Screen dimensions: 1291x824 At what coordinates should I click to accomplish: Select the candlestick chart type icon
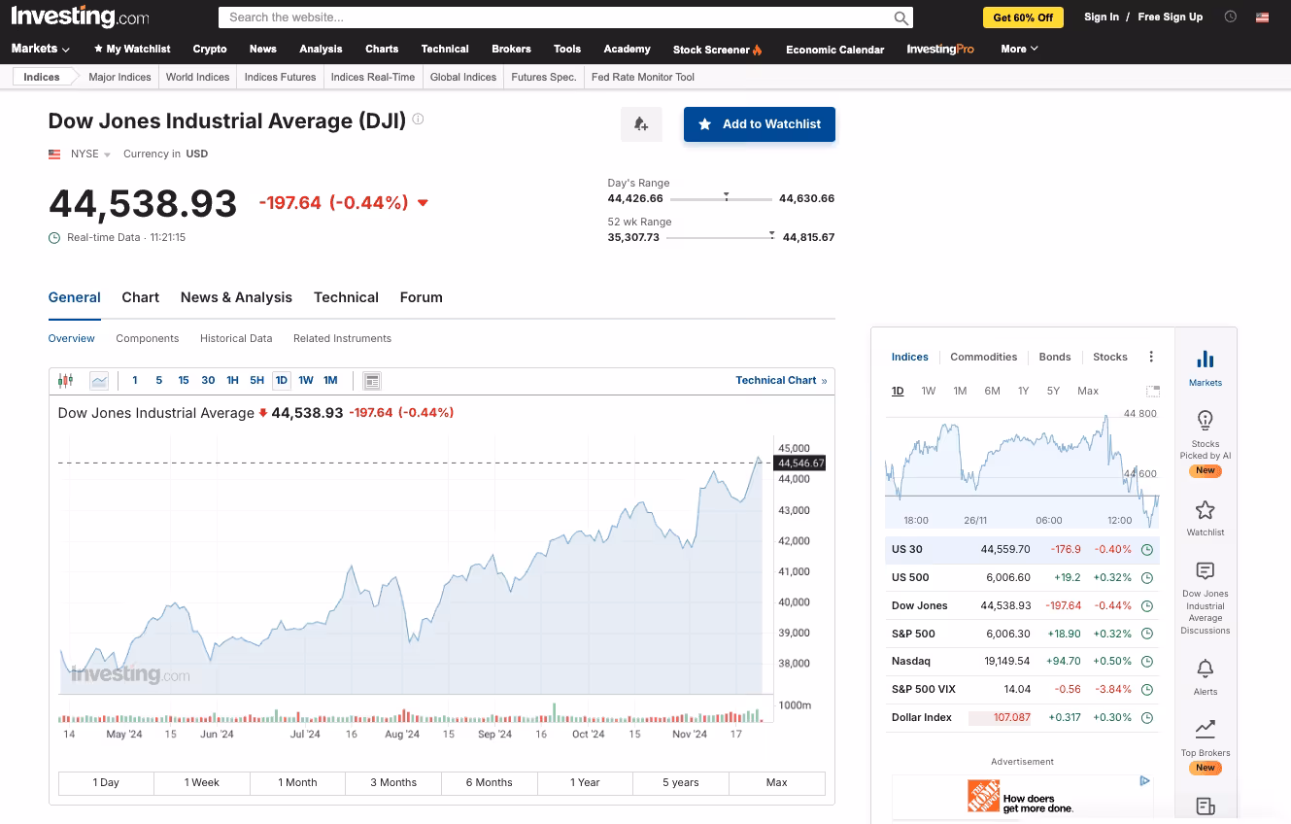[66, 380]
